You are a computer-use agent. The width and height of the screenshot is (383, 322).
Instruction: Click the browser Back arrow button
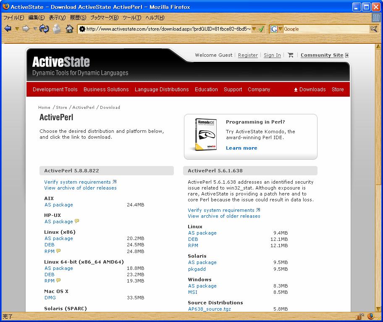click(x=8, y=29)
